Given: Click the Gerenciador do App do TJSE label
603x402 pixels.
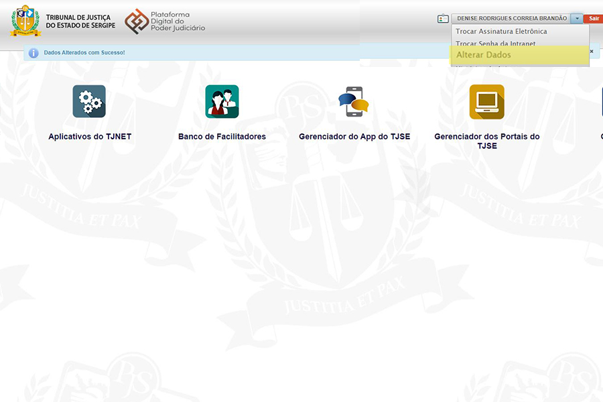Looking at the screenshot, I should [x=354, y=137].
